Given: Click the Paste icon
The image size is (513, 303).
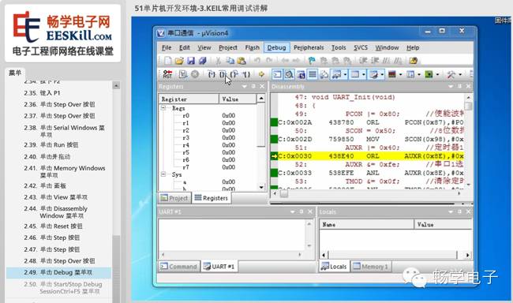Looking at the screenshot, I should point(242,61).
